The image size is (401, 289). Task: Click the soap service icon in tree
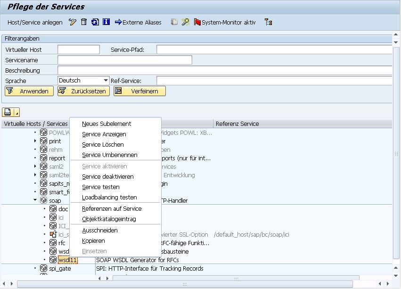click(43, 200)
